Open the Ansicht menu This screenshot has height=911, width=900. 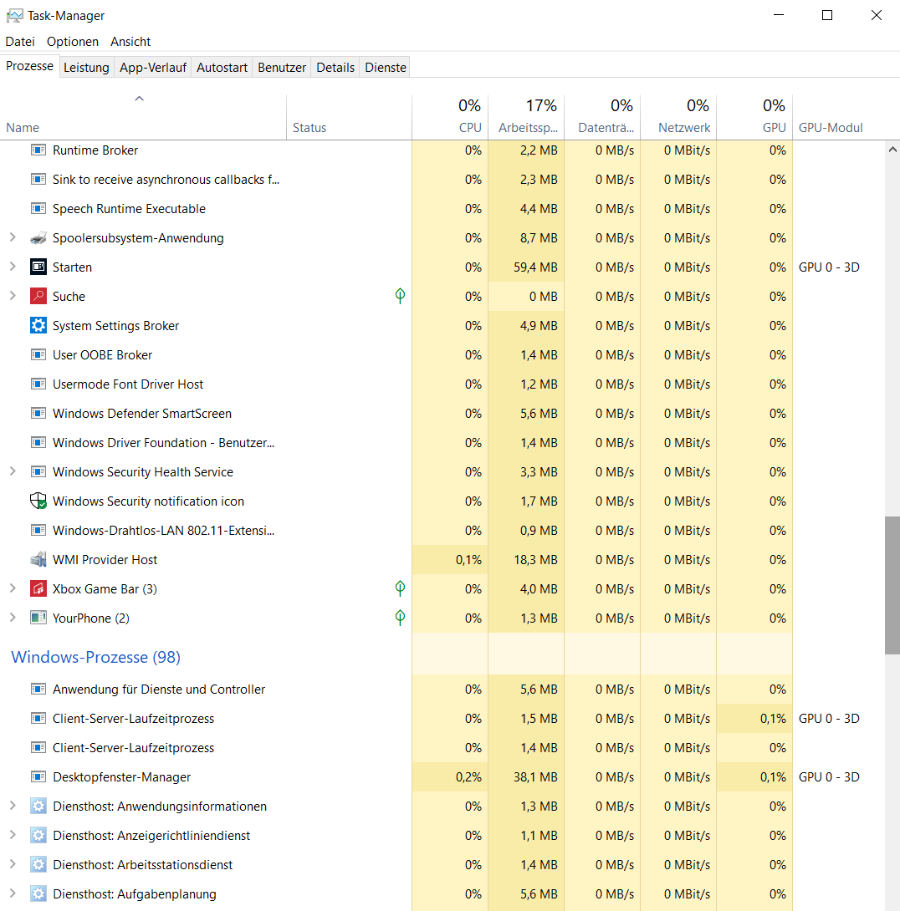click(130, 42)
